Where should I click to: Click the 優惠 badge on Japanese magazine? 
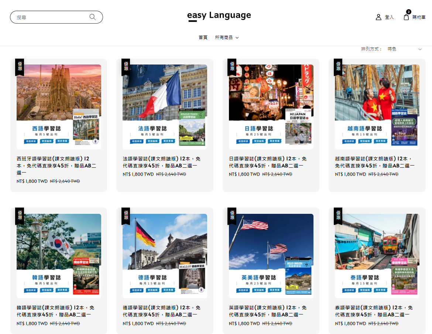232,66
